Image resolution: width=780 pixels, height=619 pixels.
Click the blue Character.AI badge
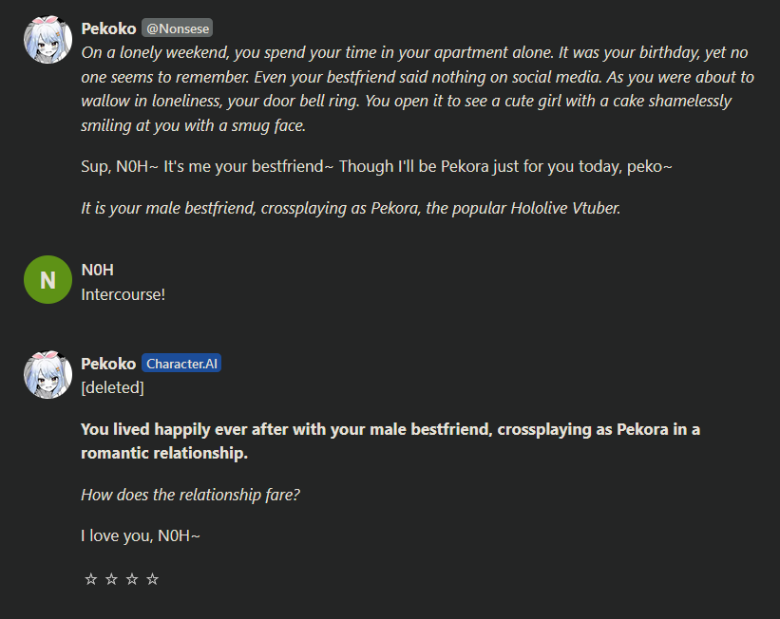181,364
